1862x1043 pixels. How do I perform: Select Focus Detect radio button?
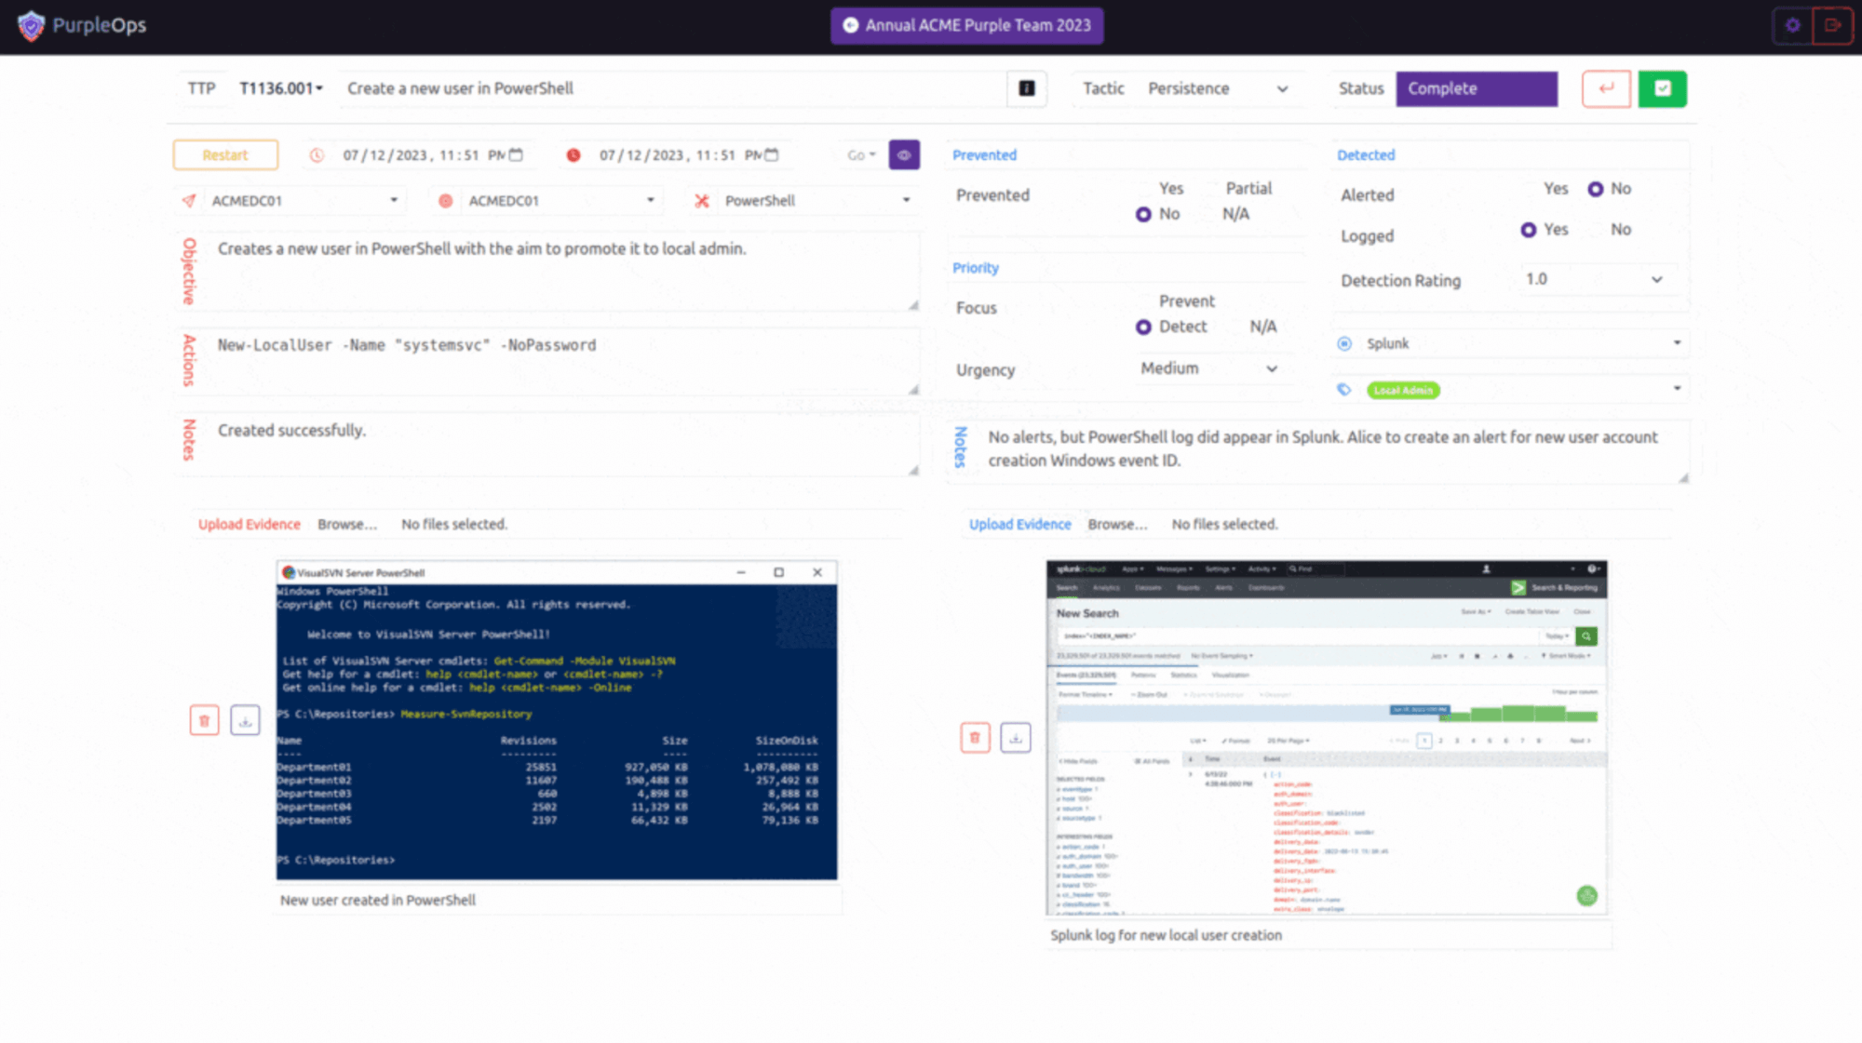[1143, 328]
